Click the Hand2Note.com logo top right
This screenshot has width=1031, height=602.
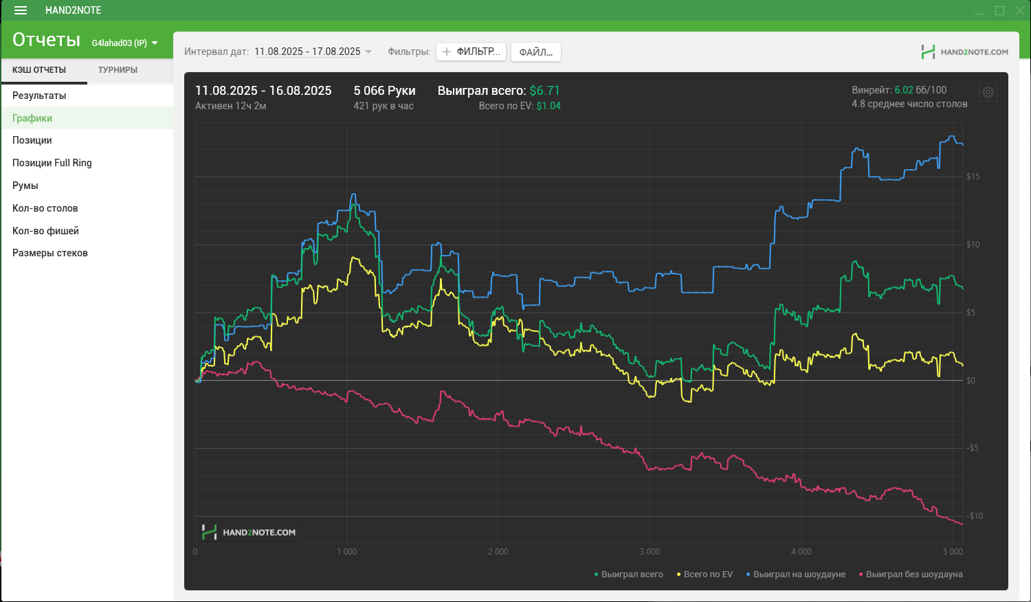[x=964, y=52]
